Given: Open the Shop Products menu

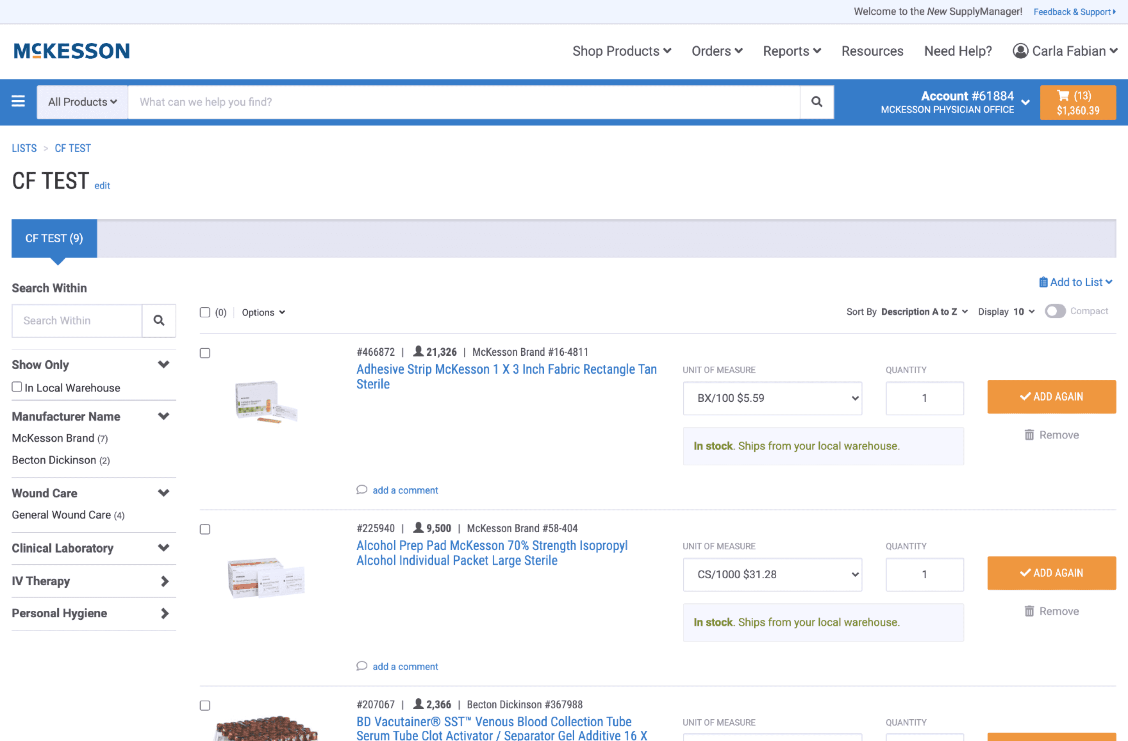Looking at the screenshot, I should click(x=622, y=51).
